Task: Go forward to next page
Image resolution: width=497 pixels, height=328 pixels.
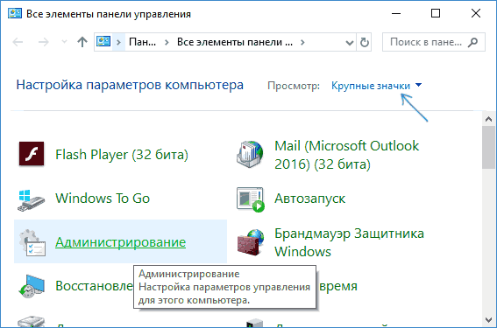Action: (x=44, y=42)
